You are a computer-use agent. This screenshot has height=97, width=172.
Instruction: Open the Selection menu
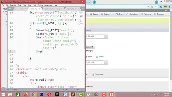[13, 5]
